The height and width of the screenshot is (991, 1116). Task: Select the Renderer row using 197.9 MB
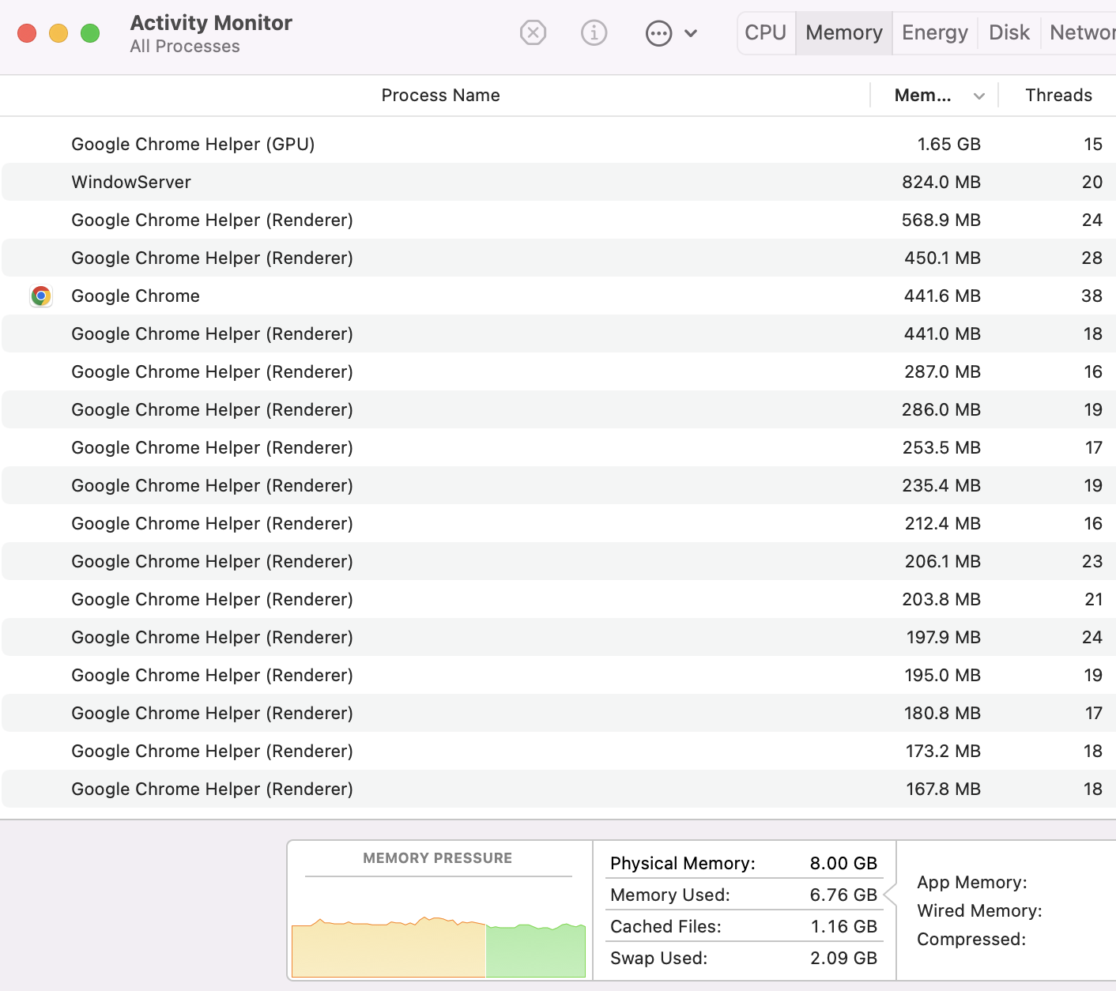(558, 637)
